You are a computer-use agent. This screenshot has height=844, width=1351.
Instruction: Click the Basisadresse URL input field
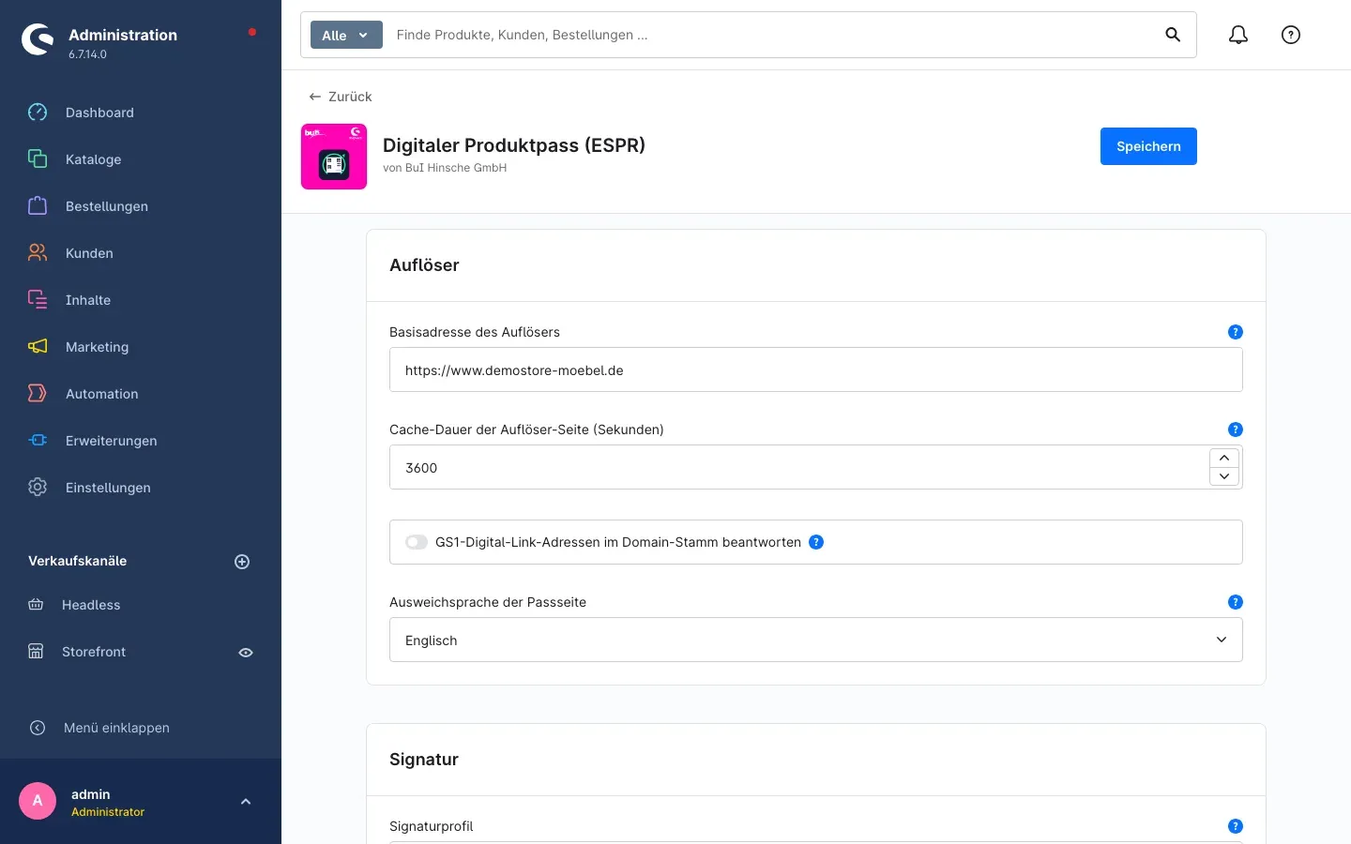(816, 369)
